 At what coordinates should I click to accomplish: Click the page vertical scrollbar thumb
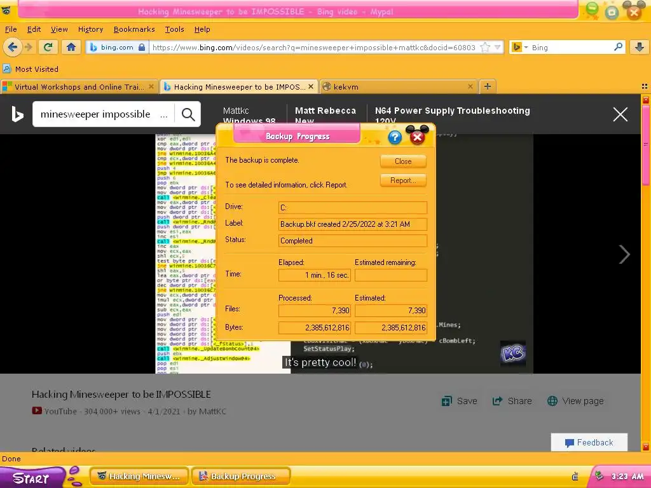(646, 146)
